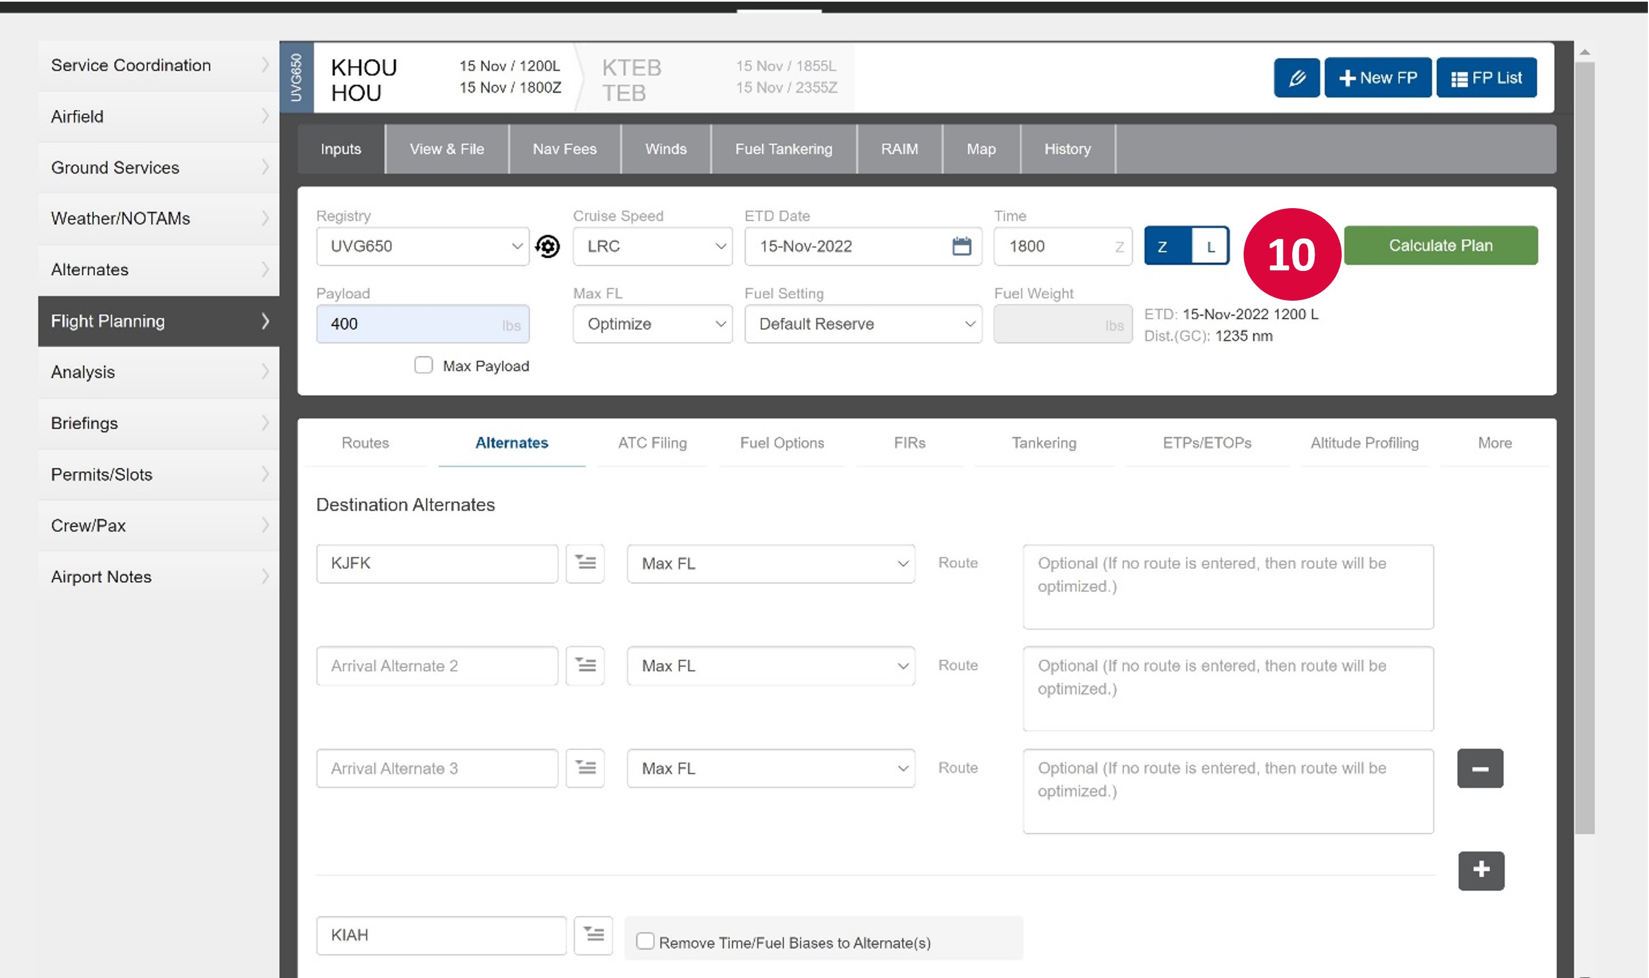Click the pencil edit icon button
1649x978 pixels.
coord(1296,78)
